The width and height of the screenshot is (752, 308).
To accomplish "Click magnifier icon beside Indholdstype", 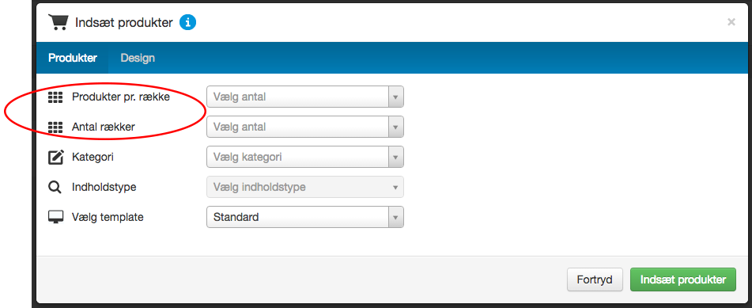I will click(55, 188).
